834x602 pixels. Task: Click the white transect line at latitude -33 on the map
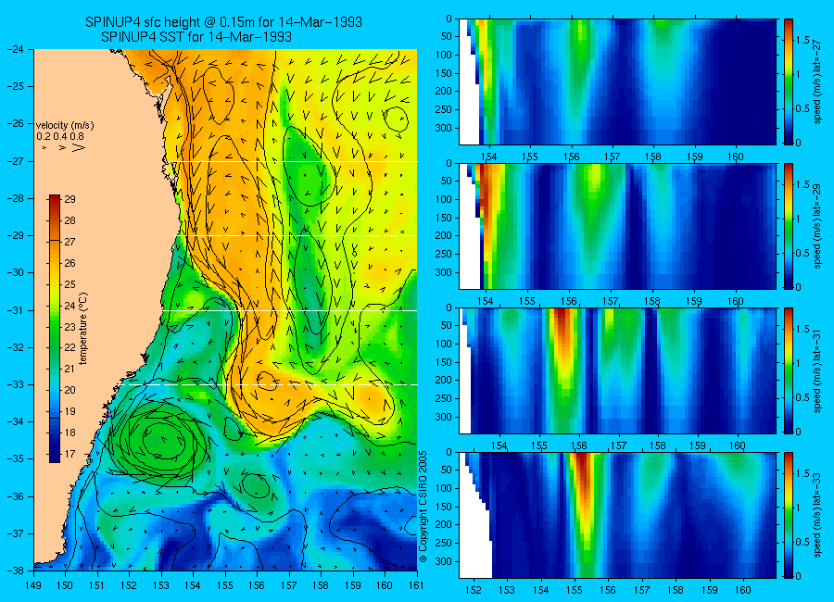(269, 384)
